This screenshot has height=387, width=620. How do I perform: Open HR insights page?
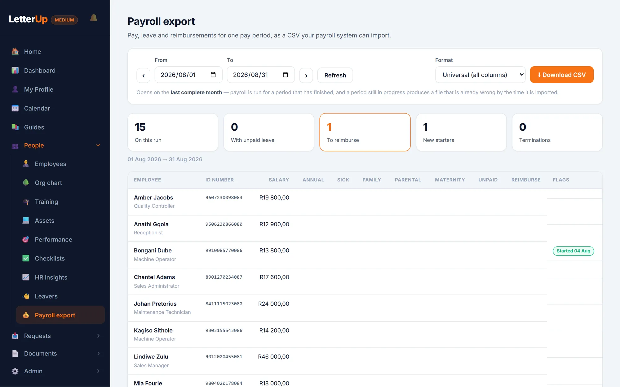[x=60, y=277]
